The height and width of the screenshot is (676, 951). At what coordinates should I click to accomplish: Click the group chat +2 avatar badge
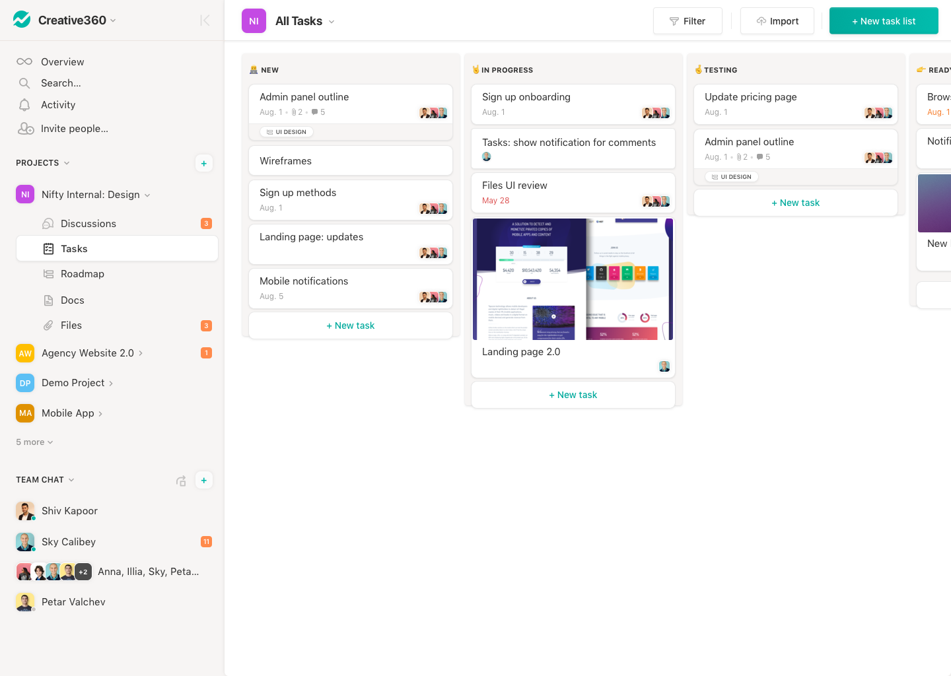tap(83, 572)
